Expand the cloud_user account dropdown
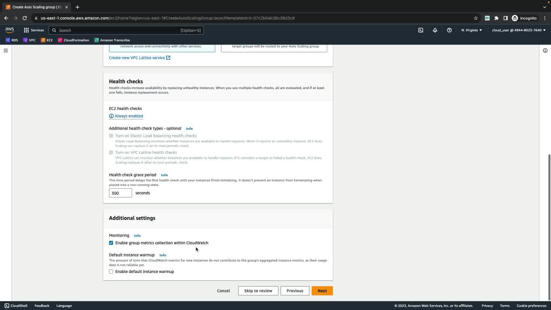 [519, 30]
